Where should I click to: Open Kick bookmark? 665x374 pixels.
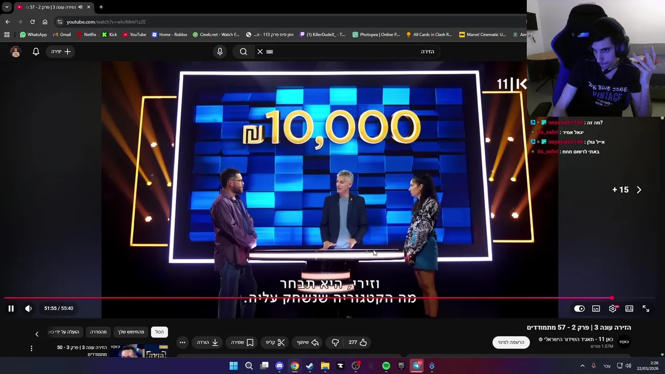click(110, 34)
